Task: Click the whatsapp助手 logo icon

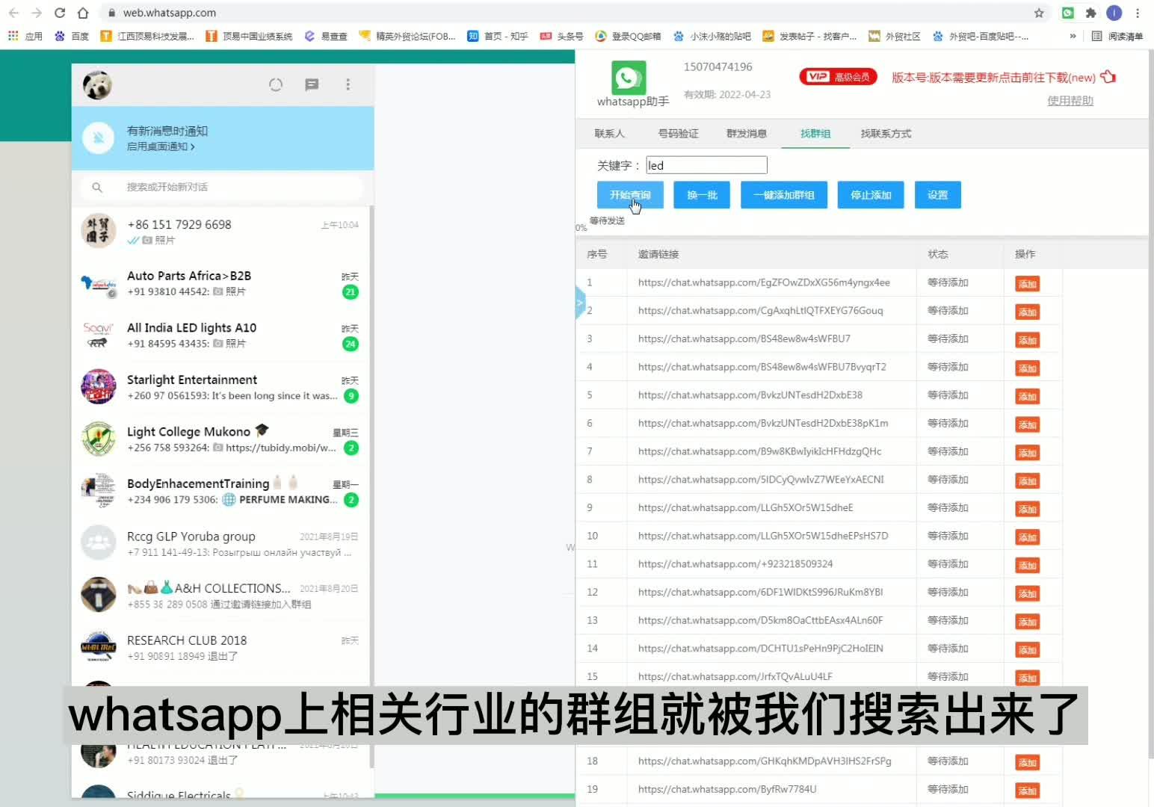Action: [629, 78]
